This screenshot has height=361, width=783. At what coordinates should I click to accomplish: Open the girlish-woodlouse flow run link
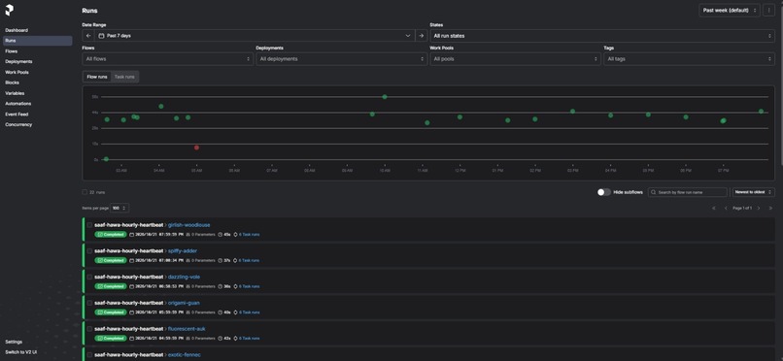point(188,225)
